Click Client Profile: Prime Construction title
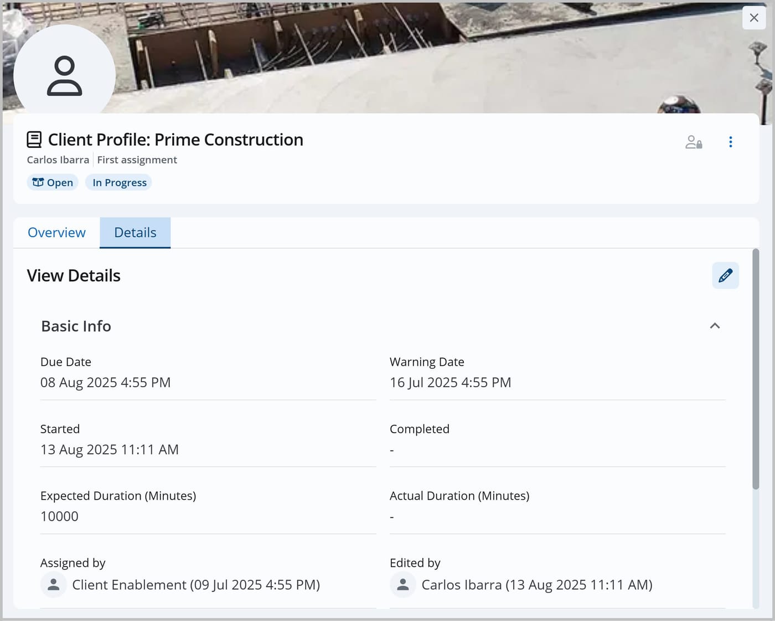Screen dimensions: 775x621 [x=175, y=140]
